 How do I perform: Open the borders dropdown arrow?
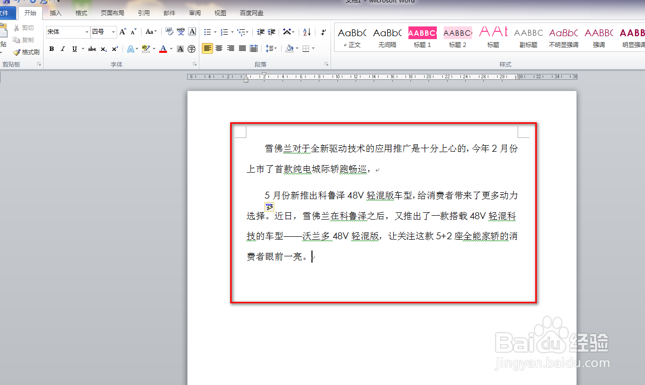[313, 48]
